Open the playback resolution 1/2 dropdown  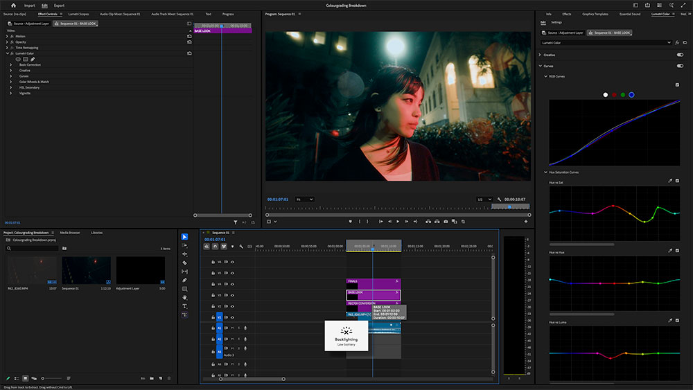[484, 200]
